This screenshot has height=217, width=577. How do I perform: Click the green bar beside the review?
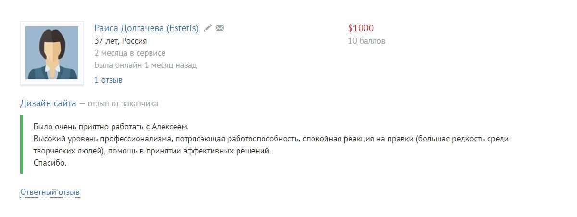(22, 144)
